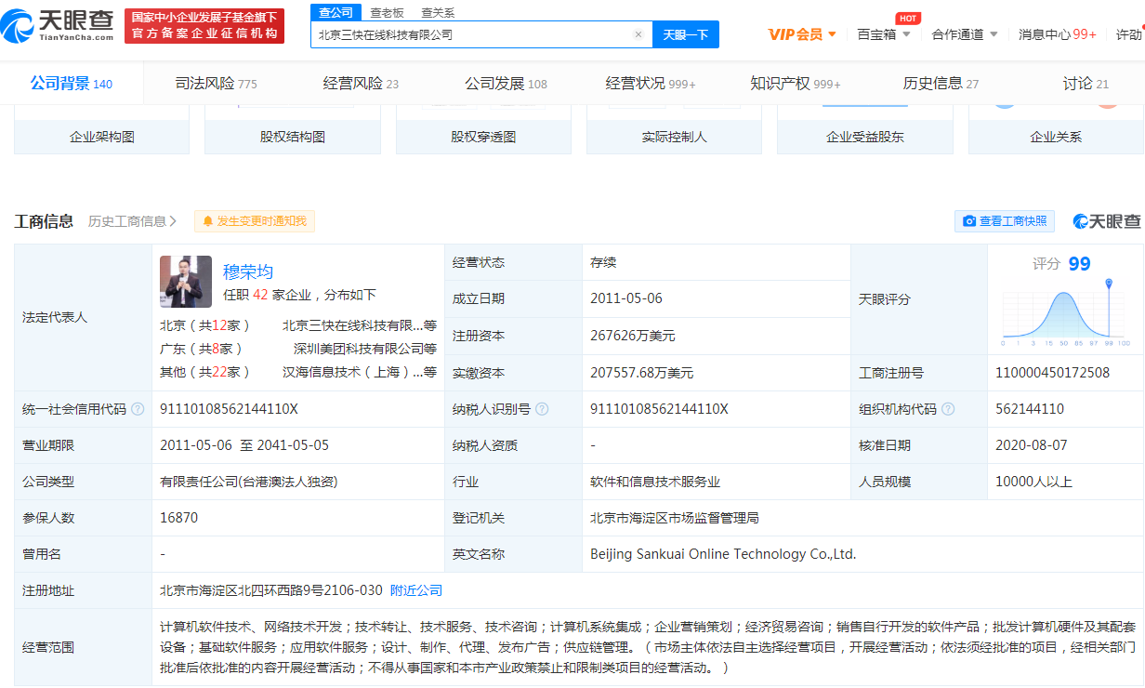The width and height of the screenshot is (1145, 688).
Task: Open the 历史信息 section tab
Action: [941, 84]
